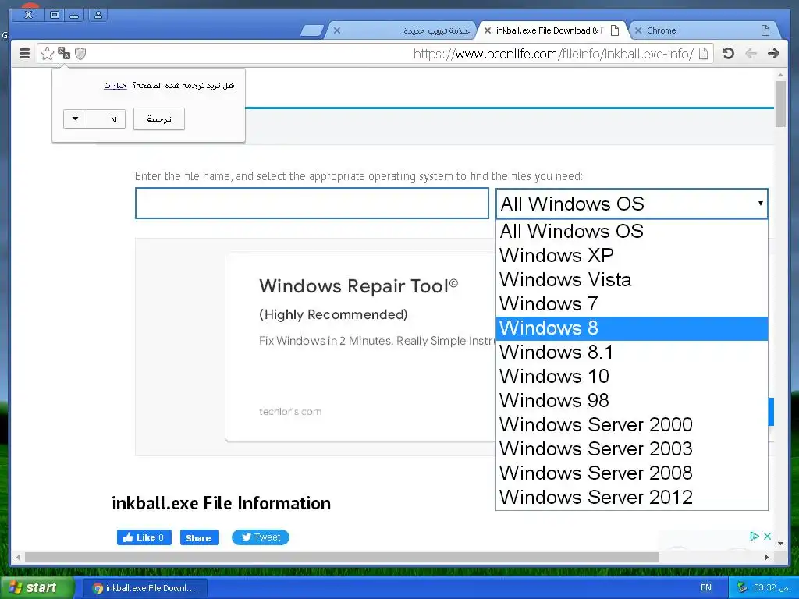Click the shield icon in the address bar

(x=80, y=54)
